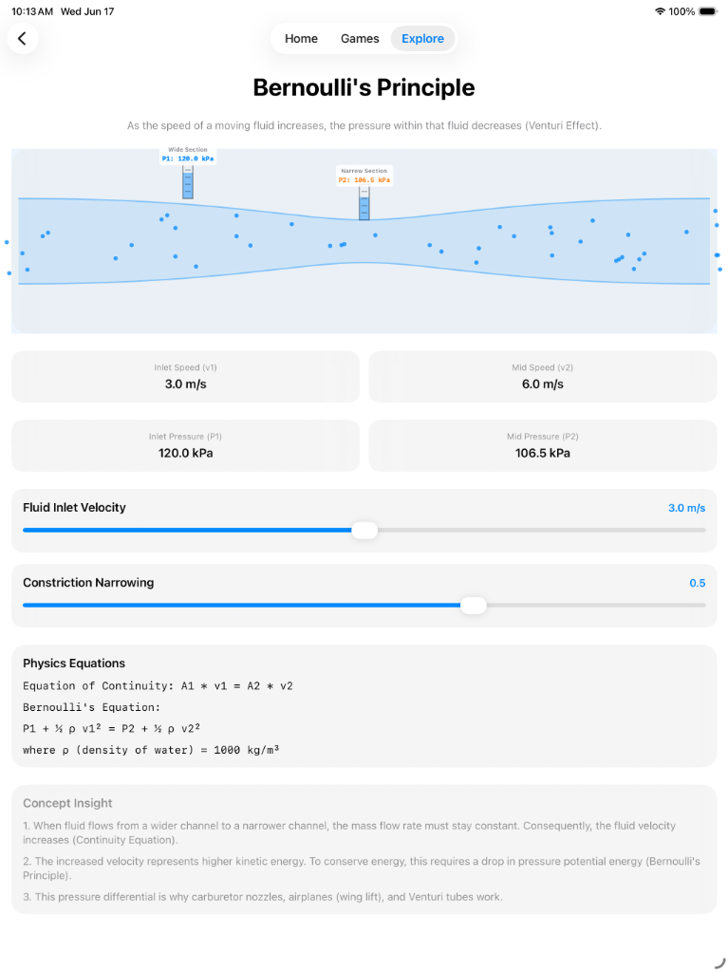Click the Narrow Section pressure gauge tube

(x=364, y=203)
